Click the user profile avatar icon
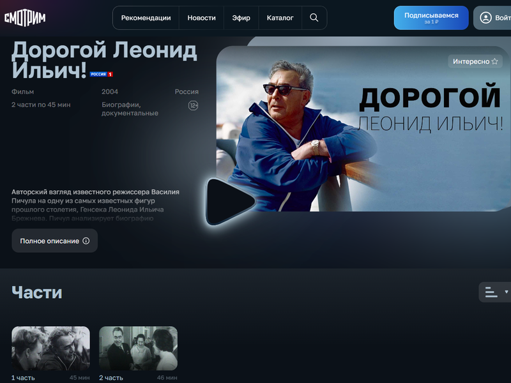The image size is (511, 383). pyautogui.click(x=485, y=18)
